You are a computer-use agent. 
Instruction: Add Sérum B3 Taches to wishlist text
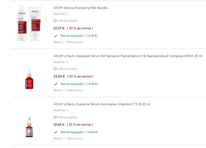(68, 69)
